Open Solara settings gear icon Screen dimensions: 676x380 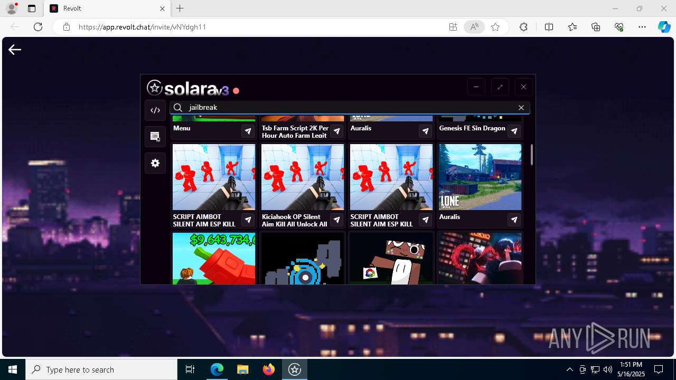click(x=155, y=163)
